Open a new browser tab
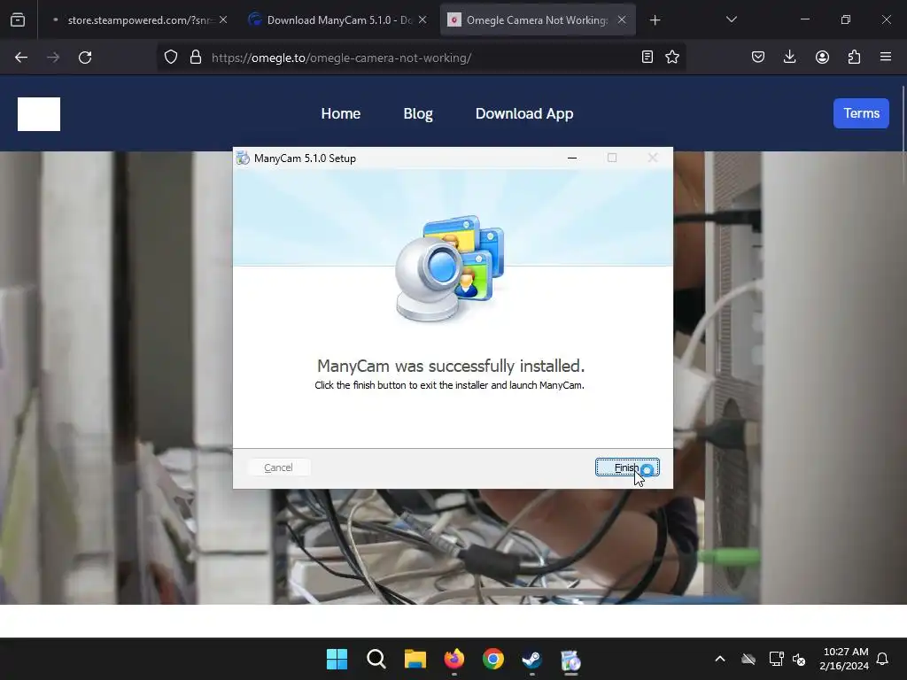 tap(655, 20)
